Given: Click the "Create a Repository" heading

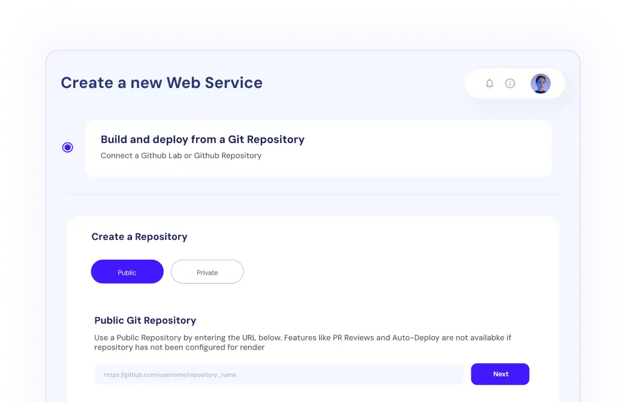Looking at the screenshot, I should pyautogui.click(x=139, y=237).
